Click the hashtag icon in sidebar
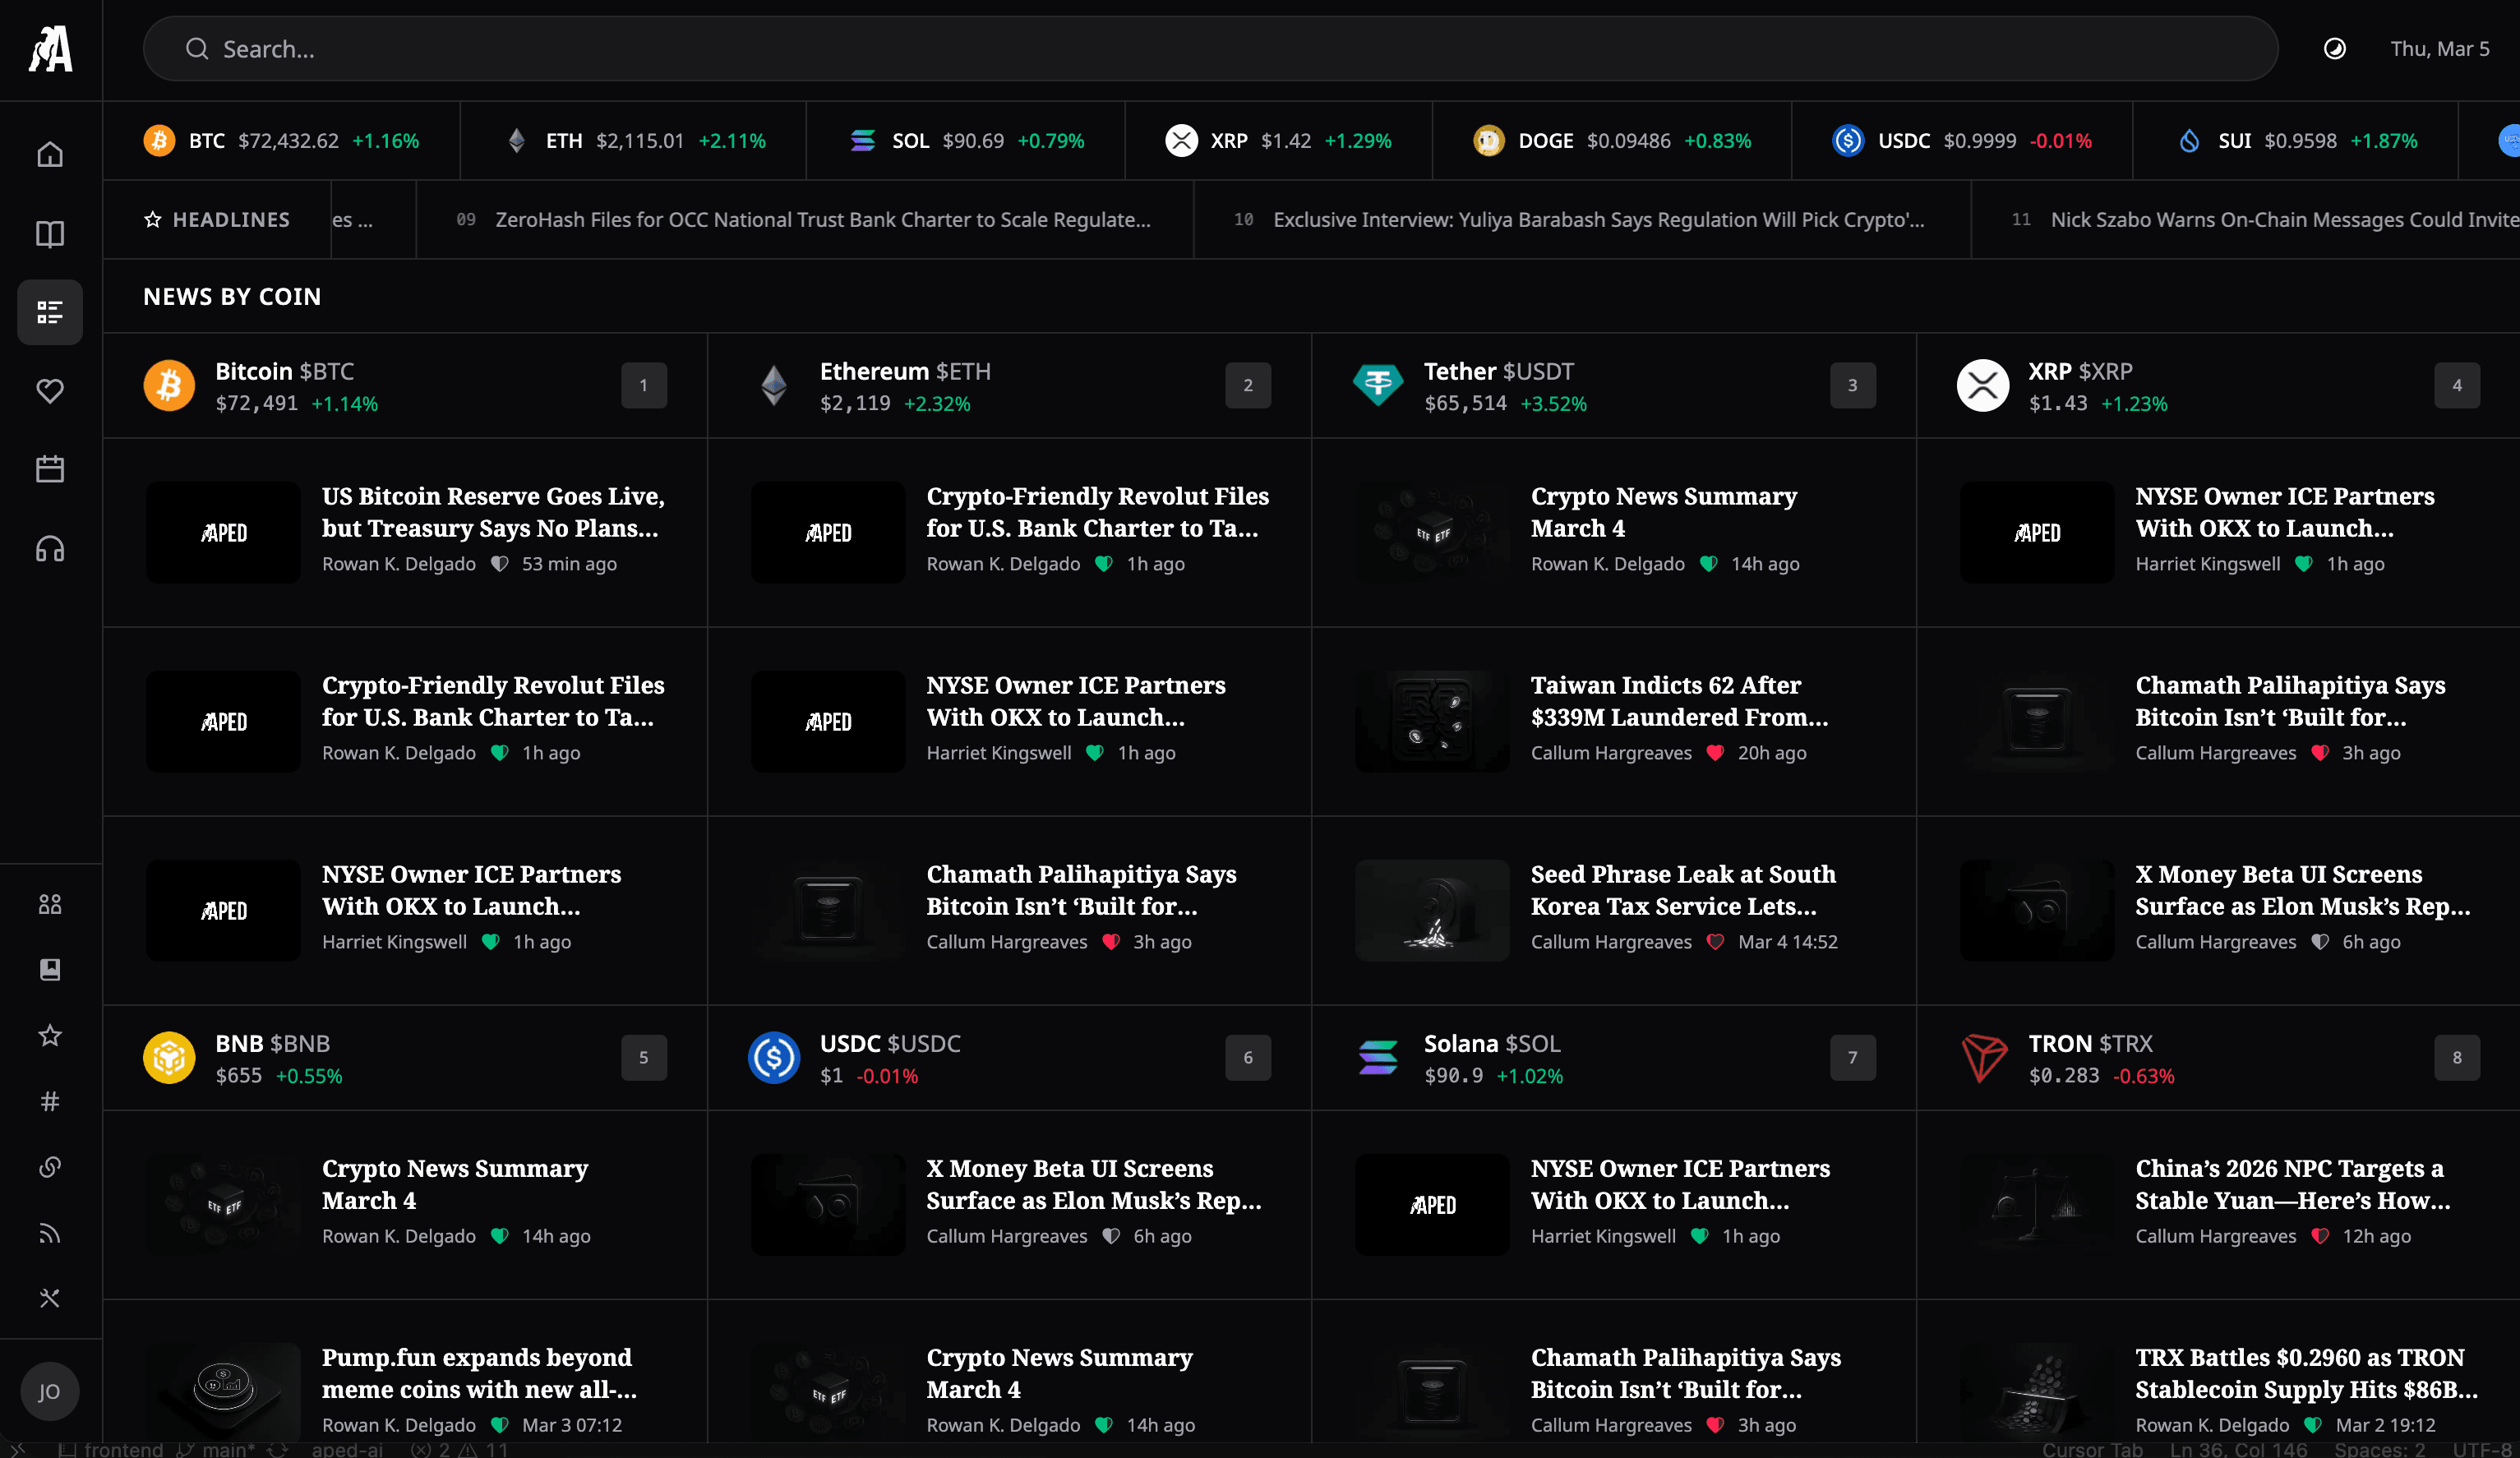Image resolution: width=2520 pixels, height=1458 pixels. point(50,1101)
